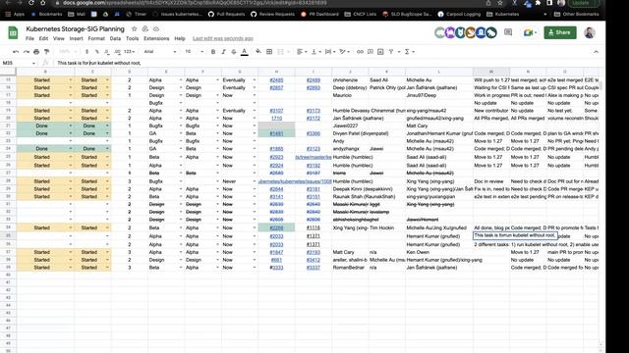This screenshot has height=353, width=629.
Task: Open the #3337 link in row 39
Action: [x=314, y=268]
